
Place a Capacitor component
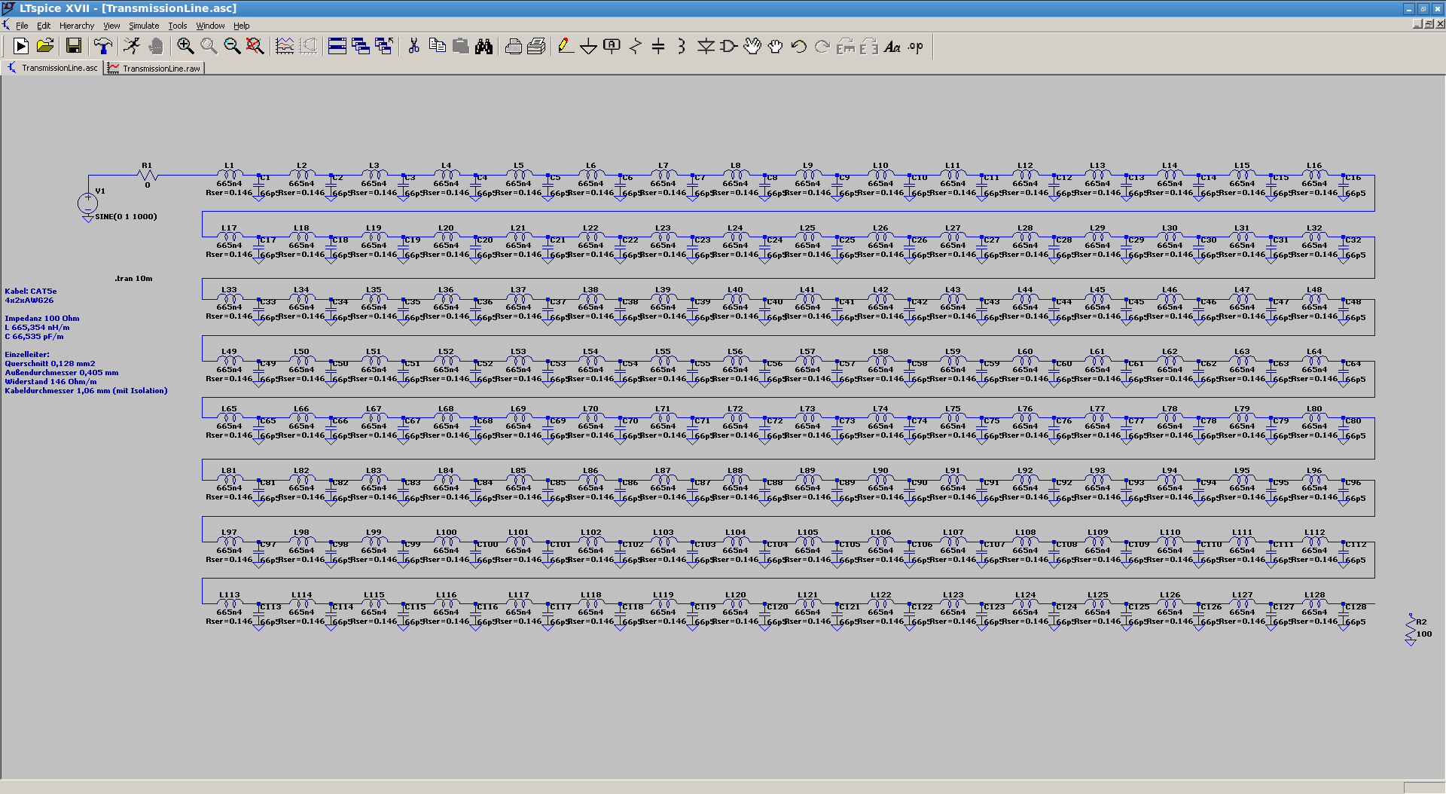(658, 47)
